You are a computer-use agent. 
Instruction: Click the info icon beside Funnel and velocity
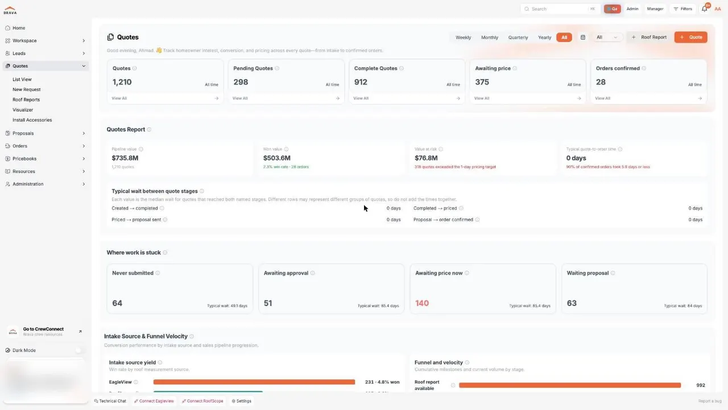[468, 362]
